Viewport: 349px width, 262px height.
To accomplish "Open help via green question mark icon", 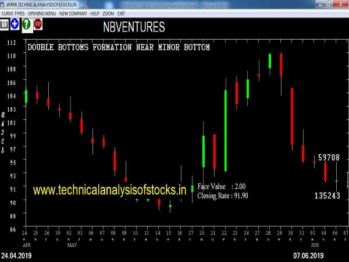I will (x=26, y=24).
